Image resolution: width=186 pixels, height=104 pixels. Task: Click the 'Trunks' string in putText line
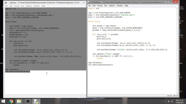[121, 50]
